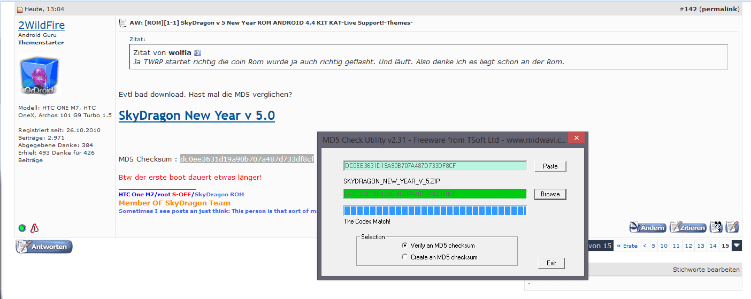This screenshot has width=751, height=299.
Task: Click the quick reply pencil icon
Action: [x=732, y=227]
